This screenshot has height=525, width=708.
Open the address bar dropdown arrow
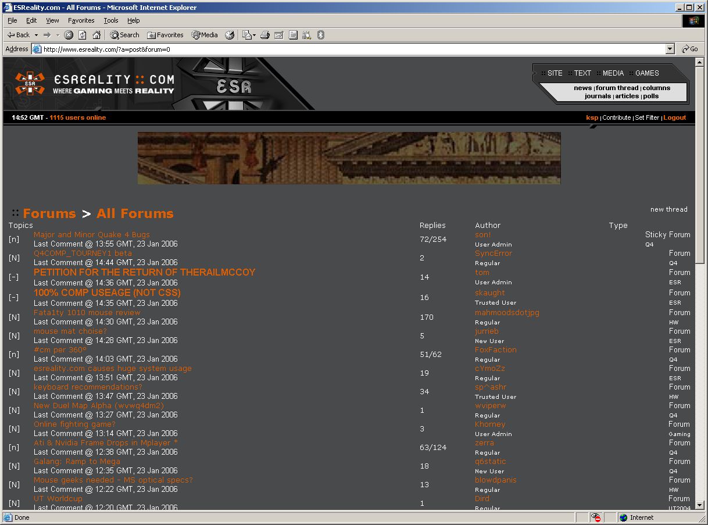pyautogui.click(x=670, y=49)
